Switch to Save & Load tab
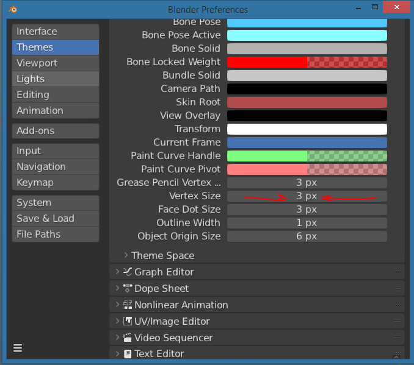This screenshot has height=365, width=414. click(56, 219)
